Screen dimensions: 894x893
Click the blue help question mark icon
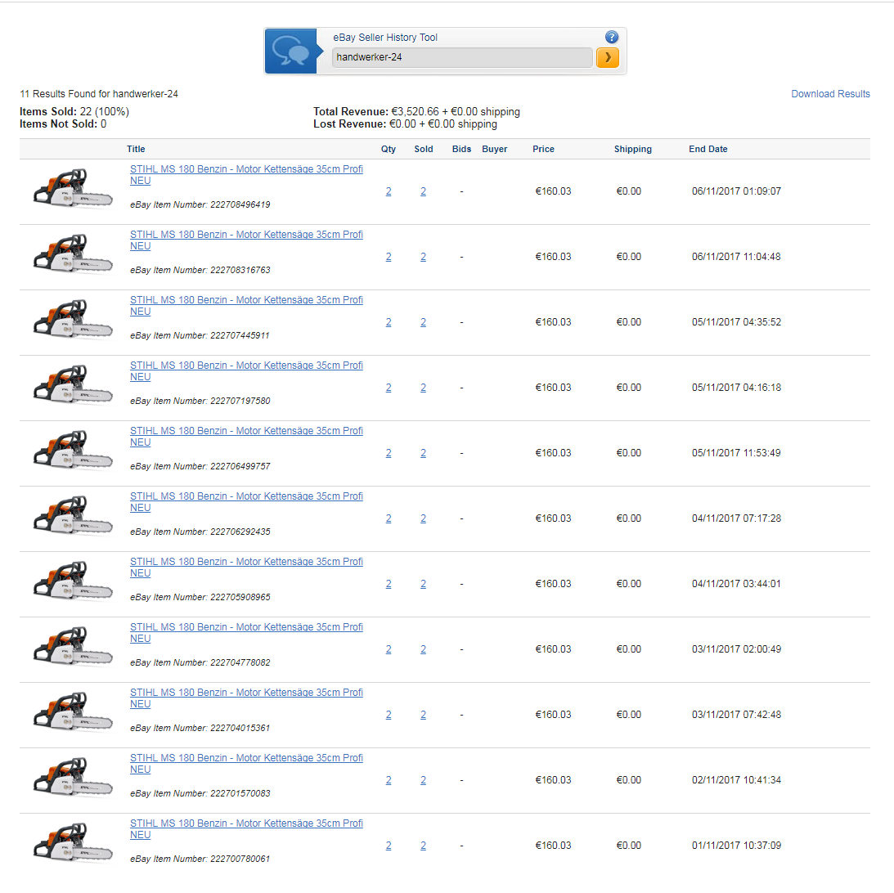click(611, 38)
